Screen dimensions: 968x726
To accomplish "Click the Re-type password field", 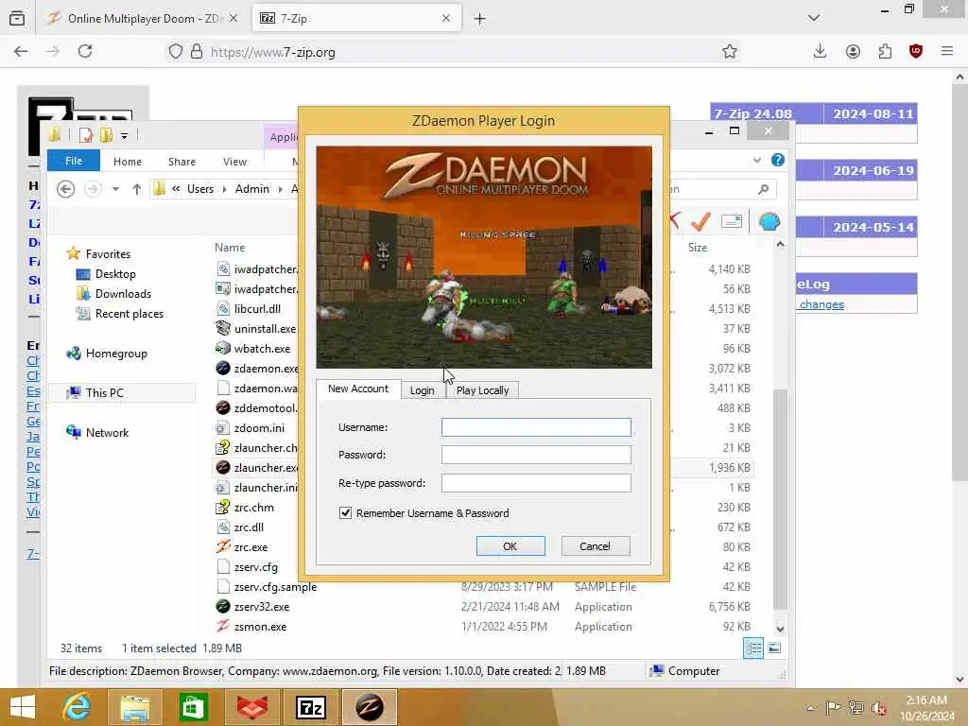I will (x=536, y=483).
